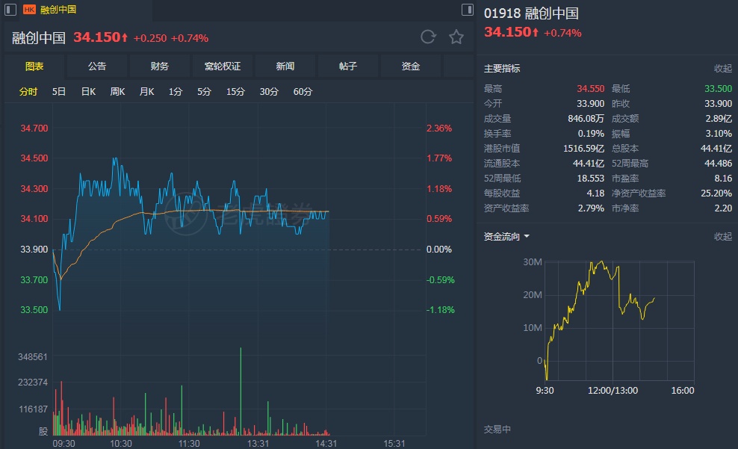Switch chart to 15分 interval
Image resolution: width=738 pixels, height=449 pixels.
click(235, 92)
